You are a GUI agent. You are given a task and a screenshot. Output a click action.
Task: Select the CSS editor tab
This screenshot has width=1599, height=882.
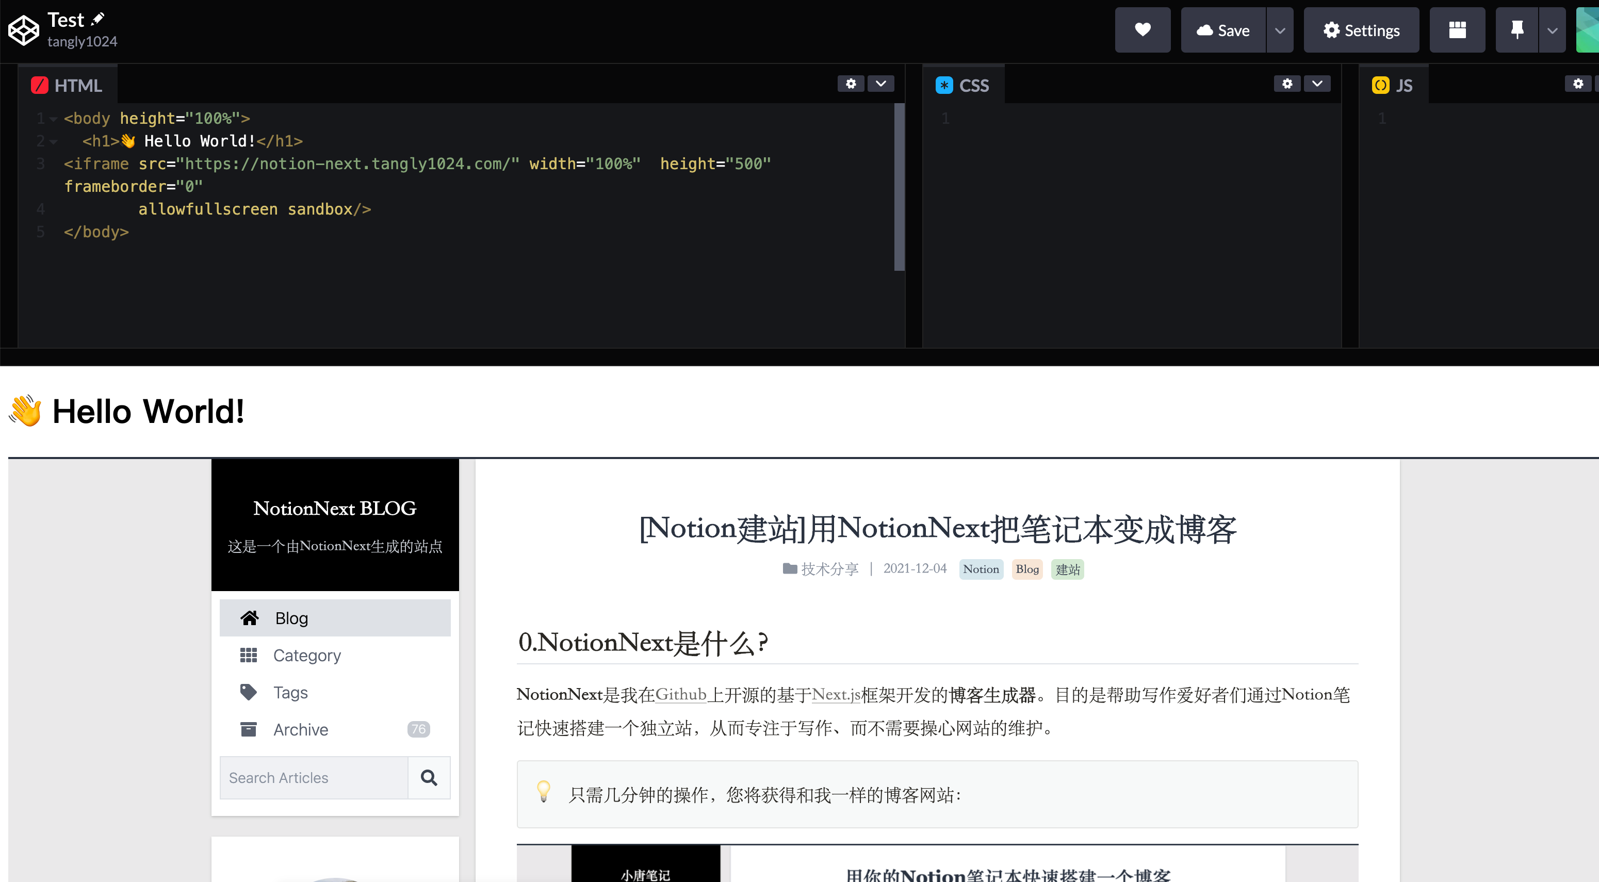[x=964, y=85]
